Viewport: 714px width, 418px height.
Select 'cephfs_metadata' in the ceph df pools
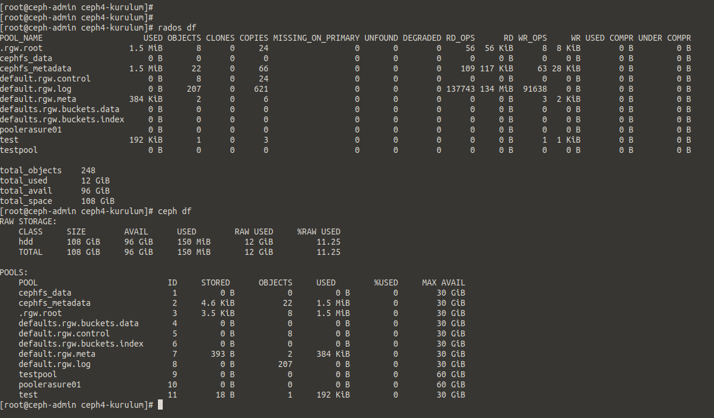click(x=55, y=303)
